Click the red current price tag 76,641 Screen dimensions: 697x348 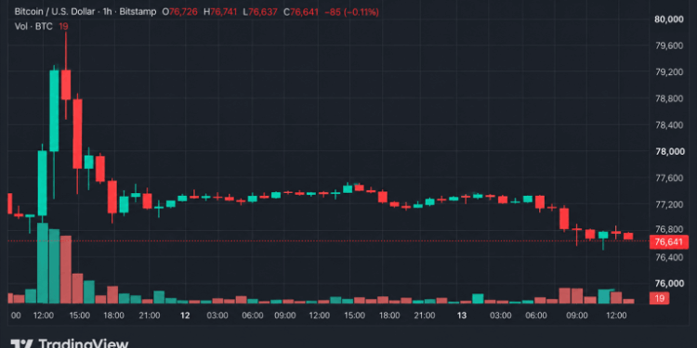point(669,242)
